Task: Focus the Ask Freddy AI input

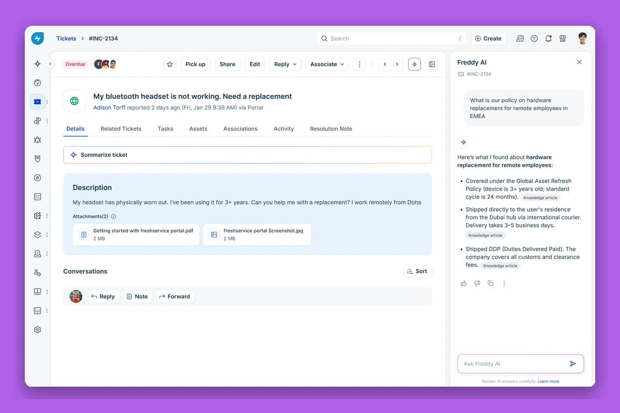Action: pyautogui.click(x=521, y=364)
